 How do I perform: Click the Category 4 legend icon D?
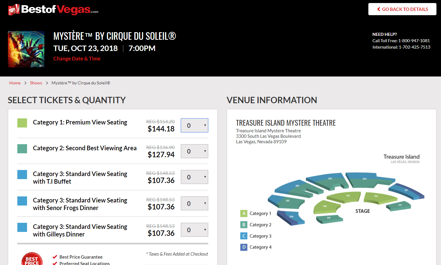tap(244, 247)
